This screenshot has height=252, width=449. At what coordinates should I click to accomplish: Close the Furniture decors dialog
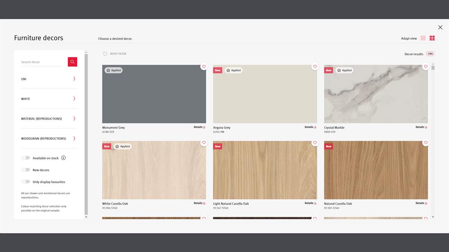440,27
